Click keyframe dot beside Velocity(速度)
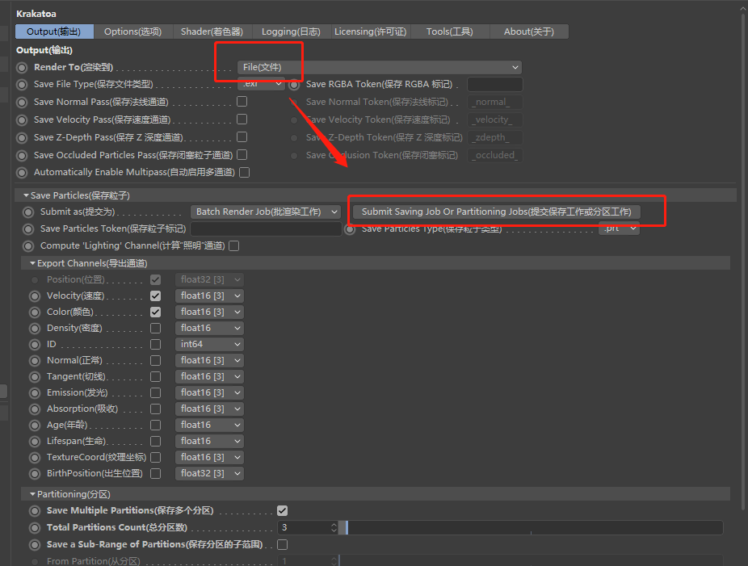This screenshot has height=566, width=748. 35,296
